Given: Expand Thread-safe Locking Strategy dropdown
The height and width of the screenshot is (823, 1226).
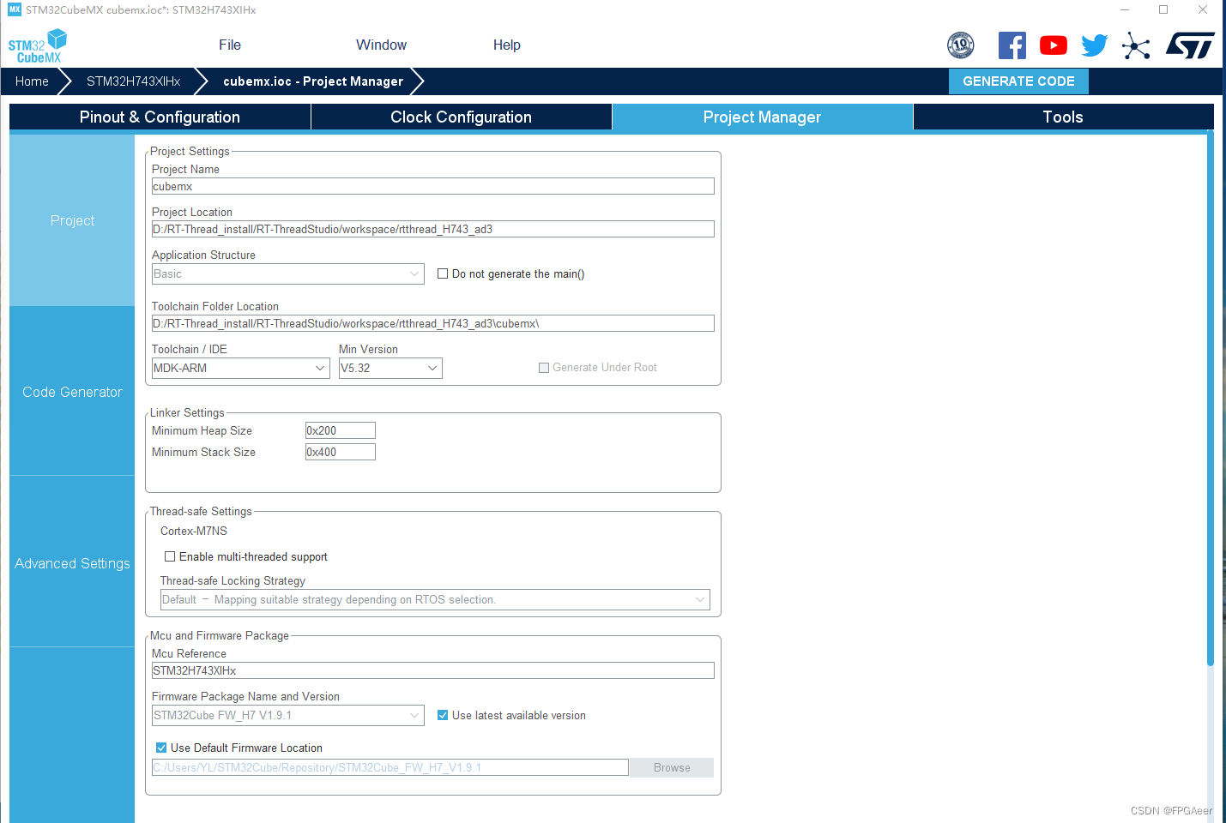Looking at the screenshot, I should [x=436, y=599].
